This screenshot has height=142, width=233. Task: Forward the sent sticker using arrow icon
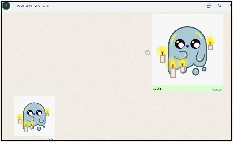pos(148,53)
